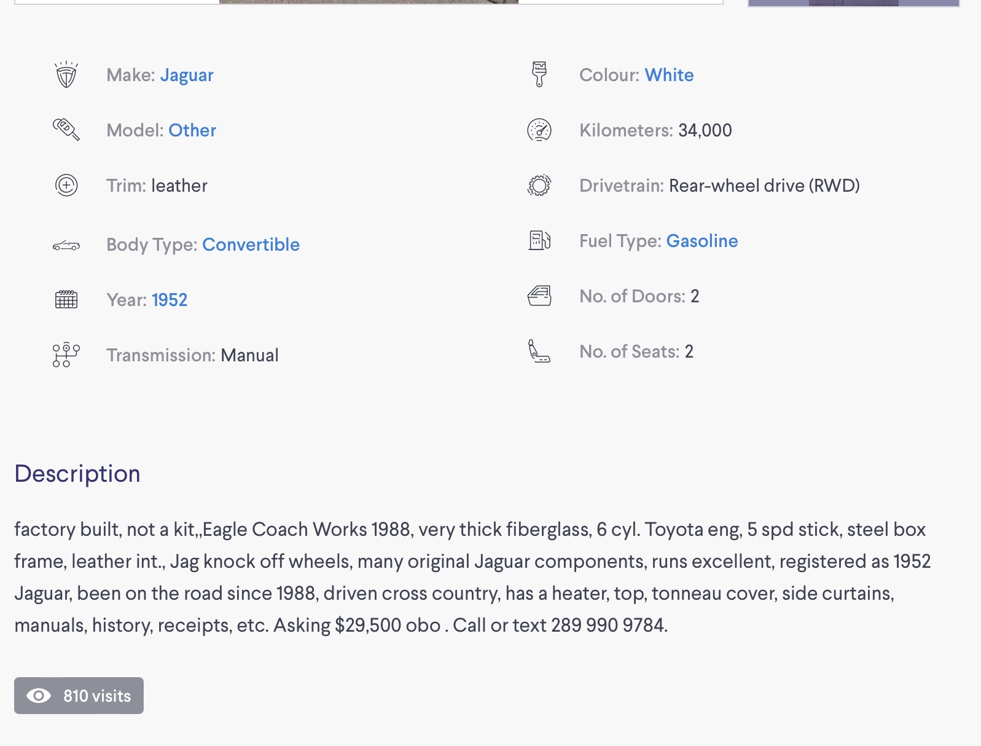Click the 810 visits badge
The image size is (981, 746).
(x=79, y=696)
